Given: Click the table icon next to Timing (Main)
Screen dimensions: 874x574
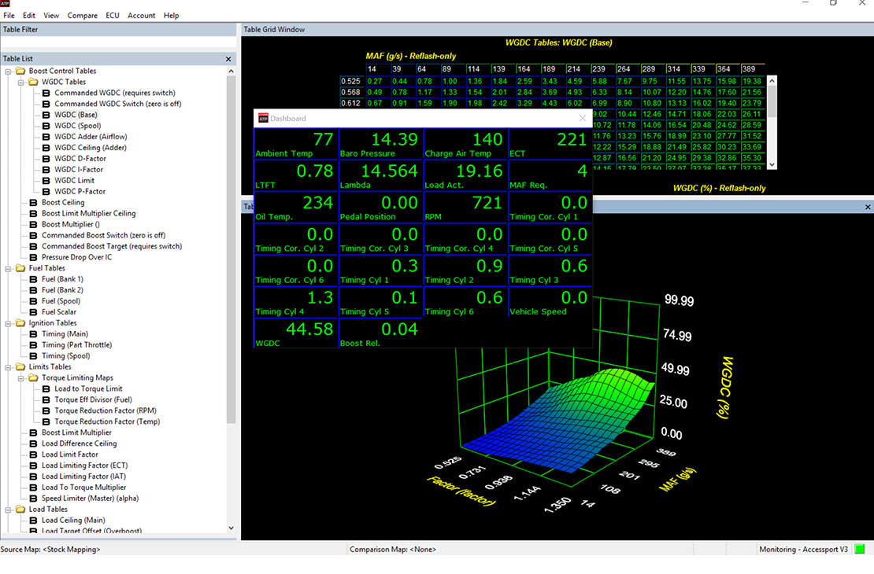Looking at the screenshot, I should pos(33,334).
